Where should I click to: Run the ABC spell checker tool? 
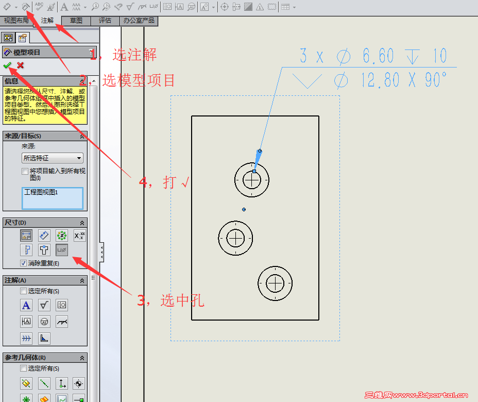(x=39, y=6)
